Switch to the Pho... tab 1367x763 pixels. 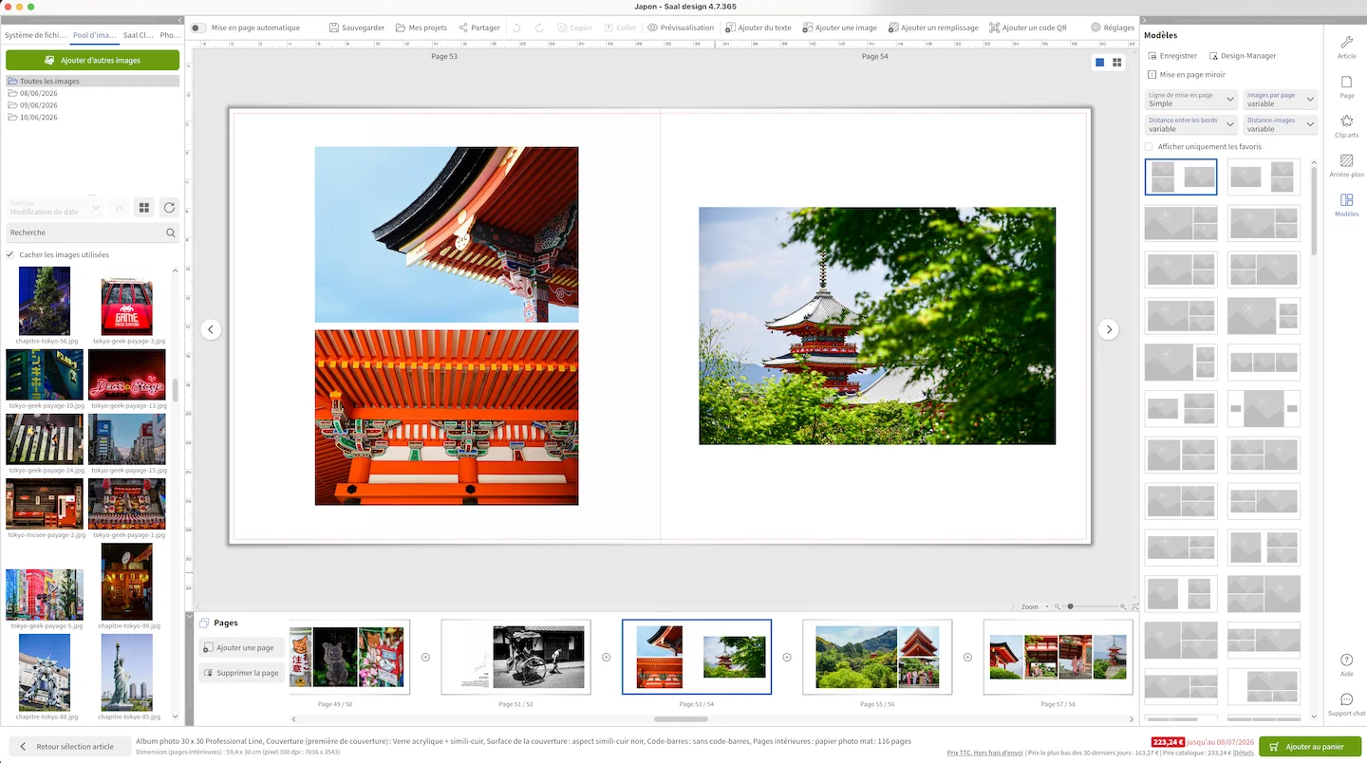pos(170,35)
